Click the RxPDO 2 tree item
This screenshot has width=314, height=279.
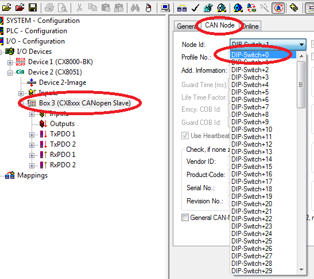click(x=63, y=165)
